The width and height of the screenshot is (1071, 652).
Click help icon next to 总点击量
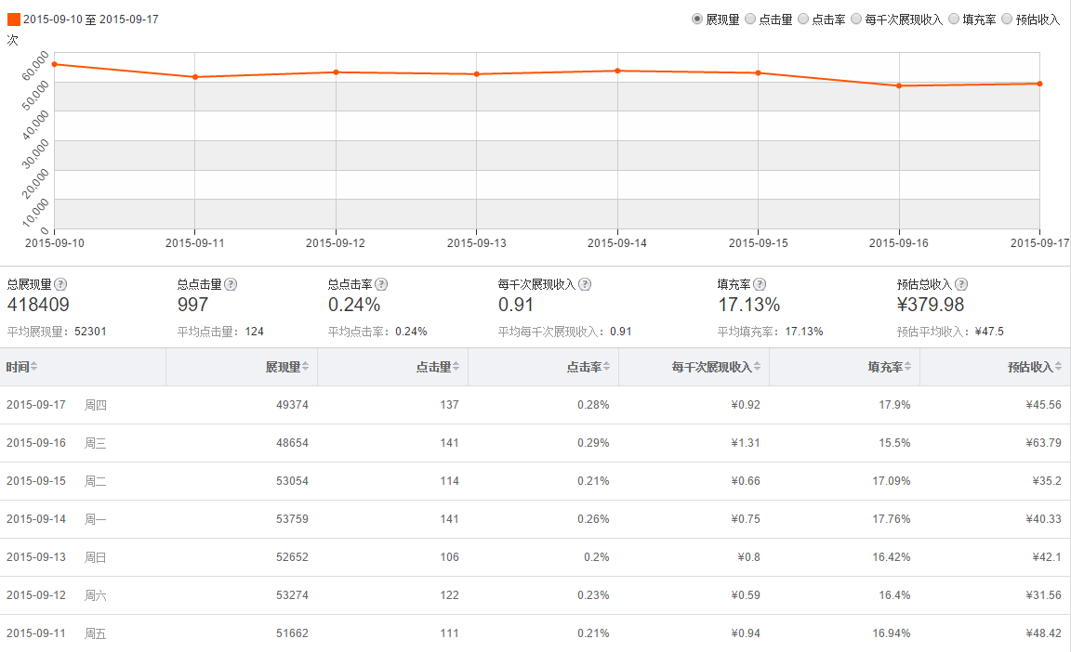(231, 284)
